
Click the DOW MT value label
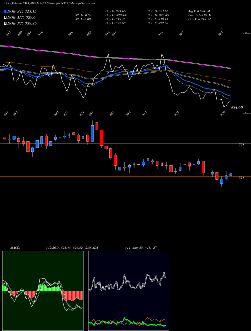21,17
